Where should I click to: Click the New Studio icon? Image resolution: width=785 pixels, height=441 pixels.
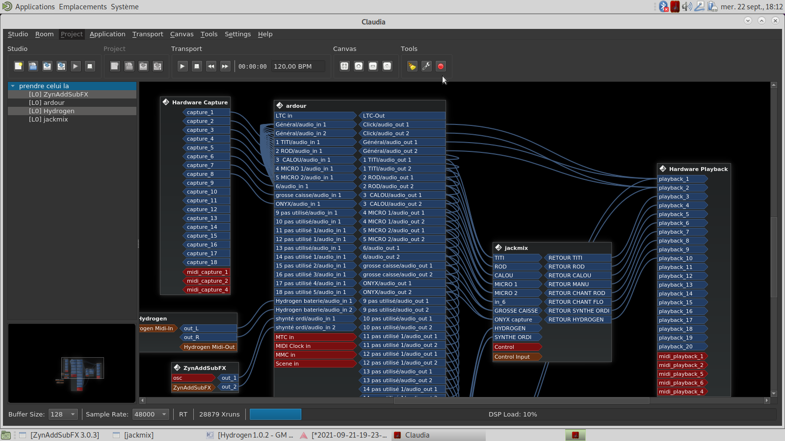19,66
